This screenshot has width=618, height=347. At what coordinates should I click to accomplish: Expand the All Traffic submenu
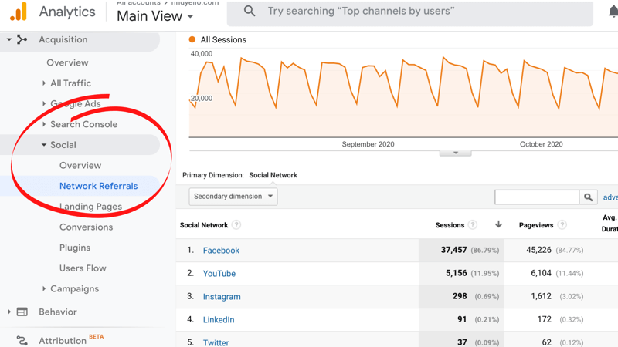[44, 83]
